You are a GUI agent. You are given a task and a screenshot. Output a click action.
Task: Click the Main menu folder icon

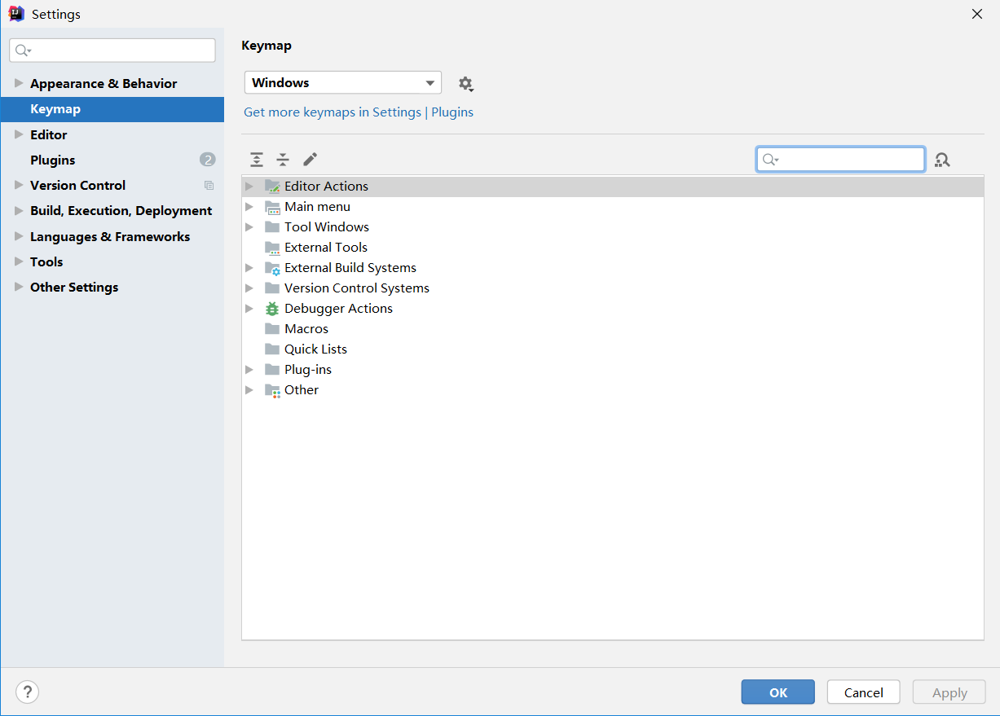pos(272,206)
